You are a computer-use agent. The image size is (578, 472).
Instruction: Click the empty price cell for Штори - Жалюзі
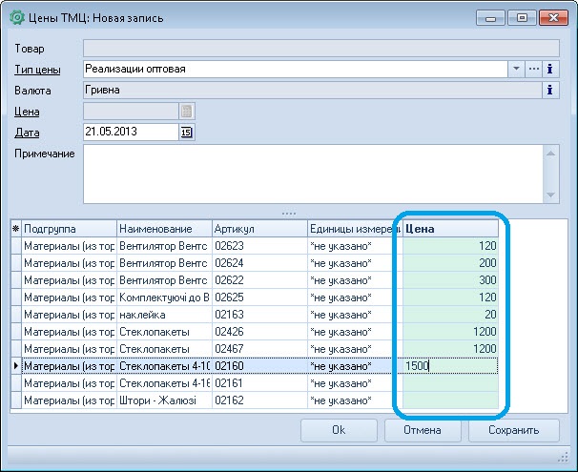[450, 400]
